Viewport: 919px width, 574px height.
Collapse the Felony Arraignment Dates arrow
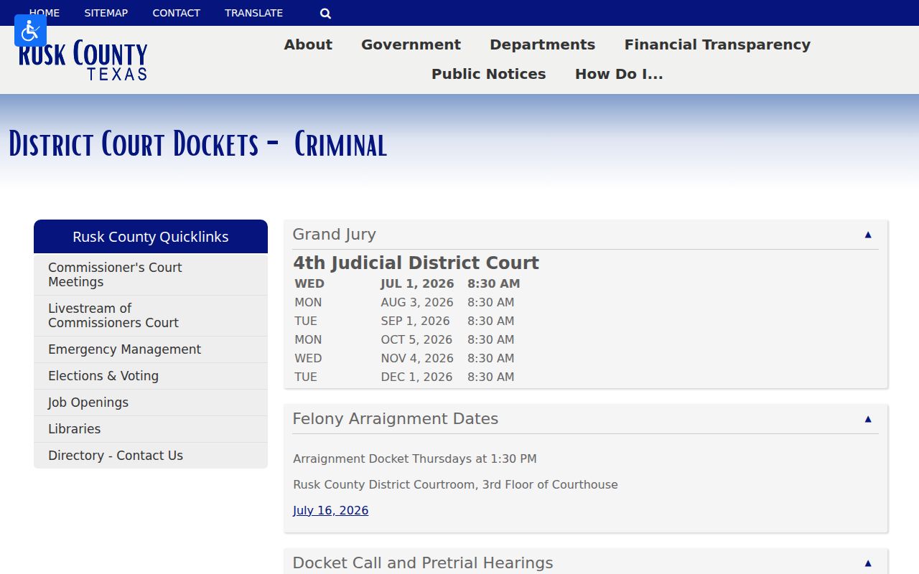pos(867,419)
